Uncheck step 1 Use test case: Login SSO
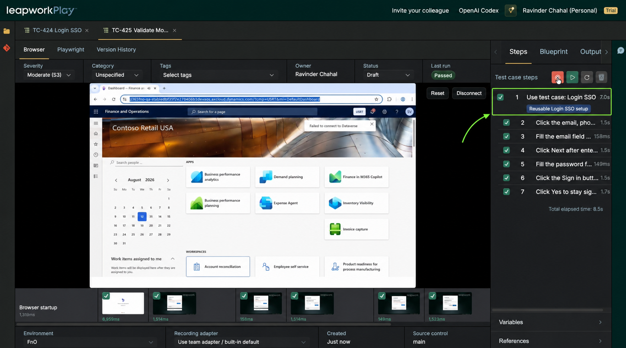This screenshot has width=626, height=348. [500, 97]
